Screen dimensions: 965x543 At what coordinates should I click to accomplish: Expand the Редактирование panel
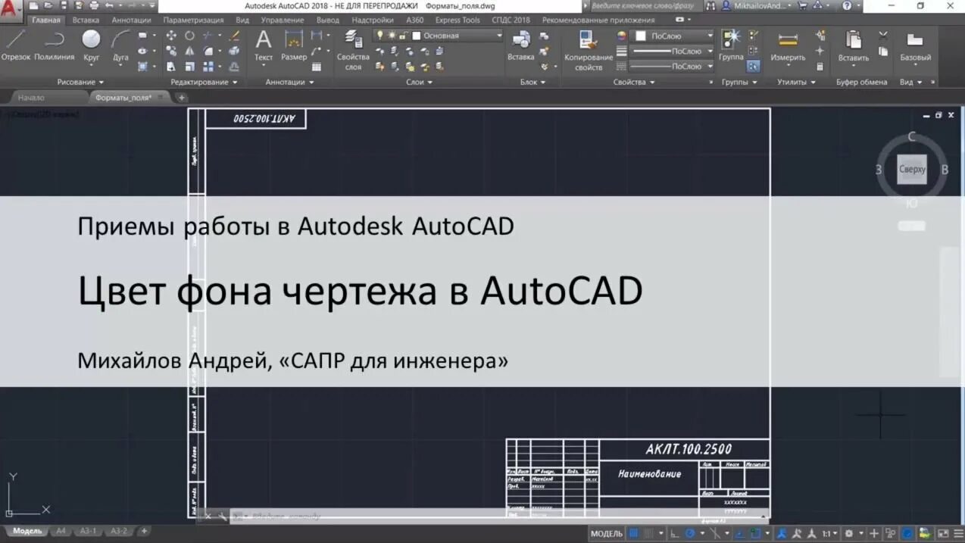204,82
